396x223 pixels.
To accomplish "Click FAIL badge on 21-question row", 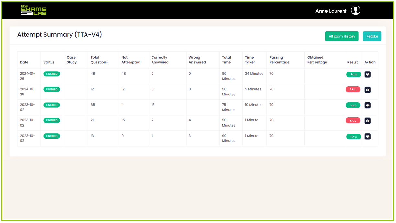I will pos(353,121).
